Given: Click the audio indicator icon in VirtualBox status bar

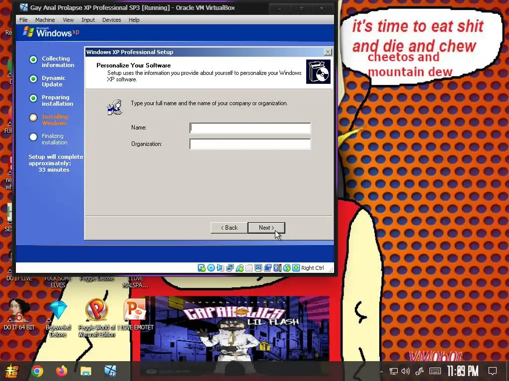Looking at the screenshot, I should [220, 268].
